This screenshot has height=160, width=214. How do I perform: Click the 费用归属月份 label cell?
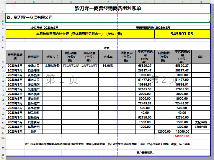tap(145, 28)
